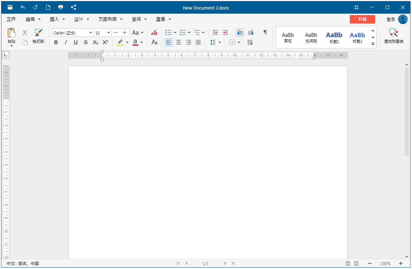Justify text alignment
The image size is (412, 269).
point(198,42)
